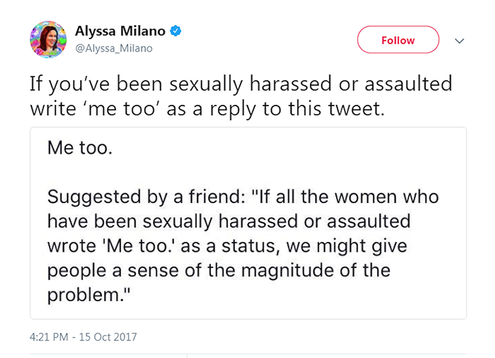Open the Alyssa Milano display name link
The image size is (495, 358).
pos(119,31)
